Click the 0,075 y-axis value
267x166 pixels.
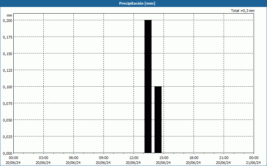click(7, 104)
